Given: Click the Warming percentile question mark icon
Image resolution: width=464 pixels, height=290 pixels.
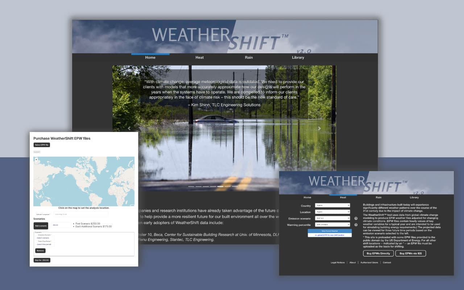Looking at the screenshot, I should (356, 225).
